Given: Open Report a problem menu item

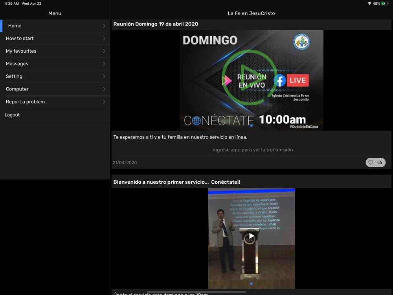Looking at the screenshot, I should coord(55,102).
